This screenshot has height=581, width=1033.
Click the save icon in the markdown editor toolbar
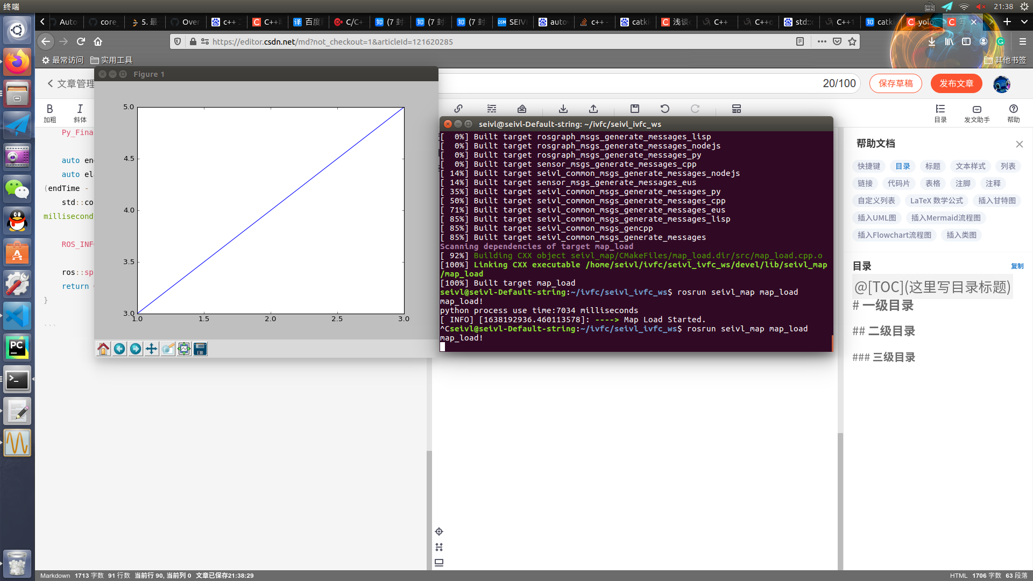(x=635, y=109)
